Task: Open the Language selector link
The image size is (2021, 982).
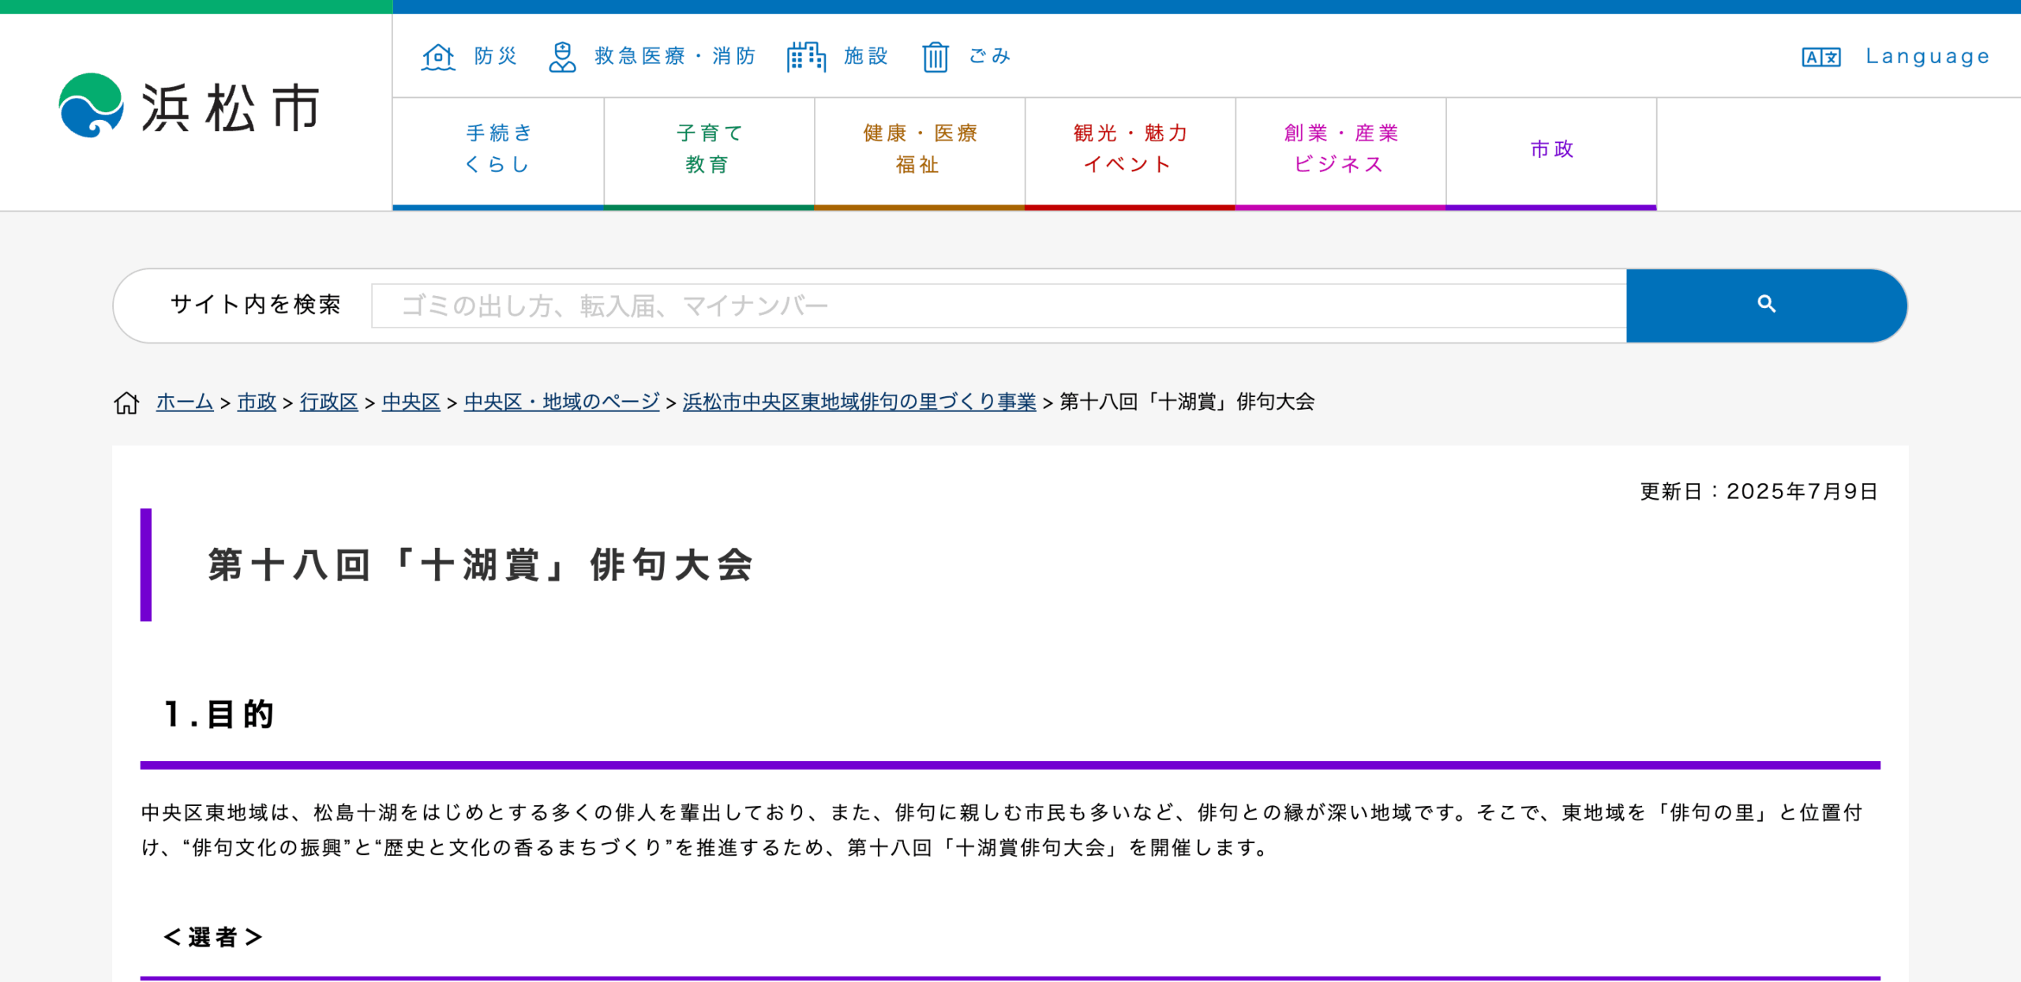Action: [x=1927, y=57]
